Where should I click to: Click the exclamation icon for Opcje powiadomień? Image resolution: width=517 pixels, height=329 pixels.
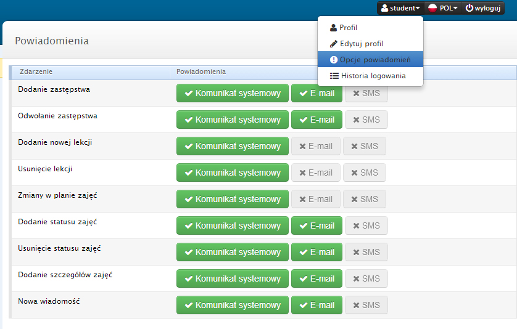coord(334,60)
